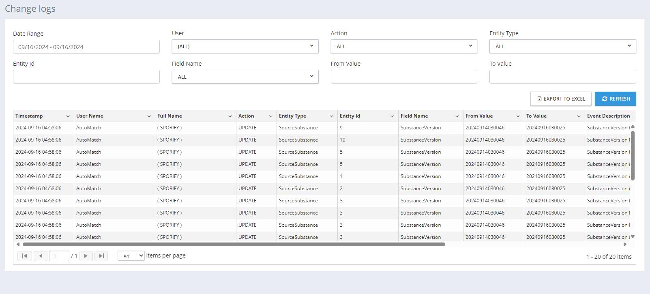
Task: Expand the Action filter dropdown
Action: click(404, 46)
